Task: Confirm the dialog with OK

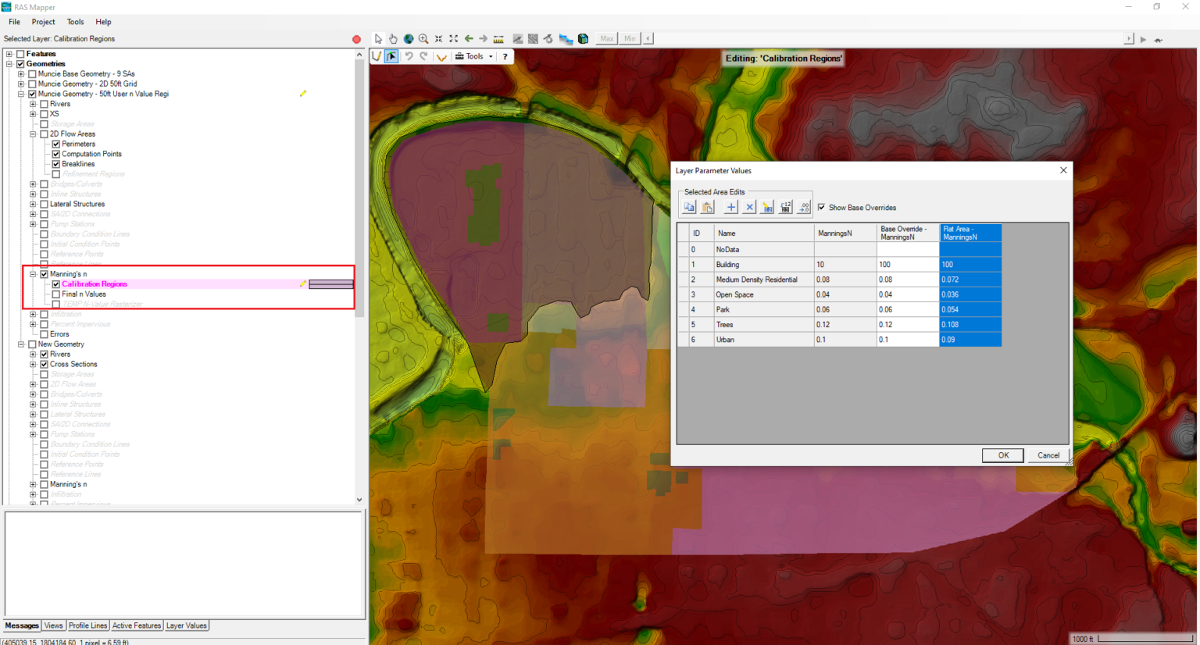Action: click(1003, 455)
